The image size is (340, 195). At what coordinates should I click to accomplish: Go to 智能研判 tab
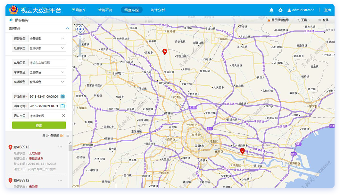click(x=105, y=10)
